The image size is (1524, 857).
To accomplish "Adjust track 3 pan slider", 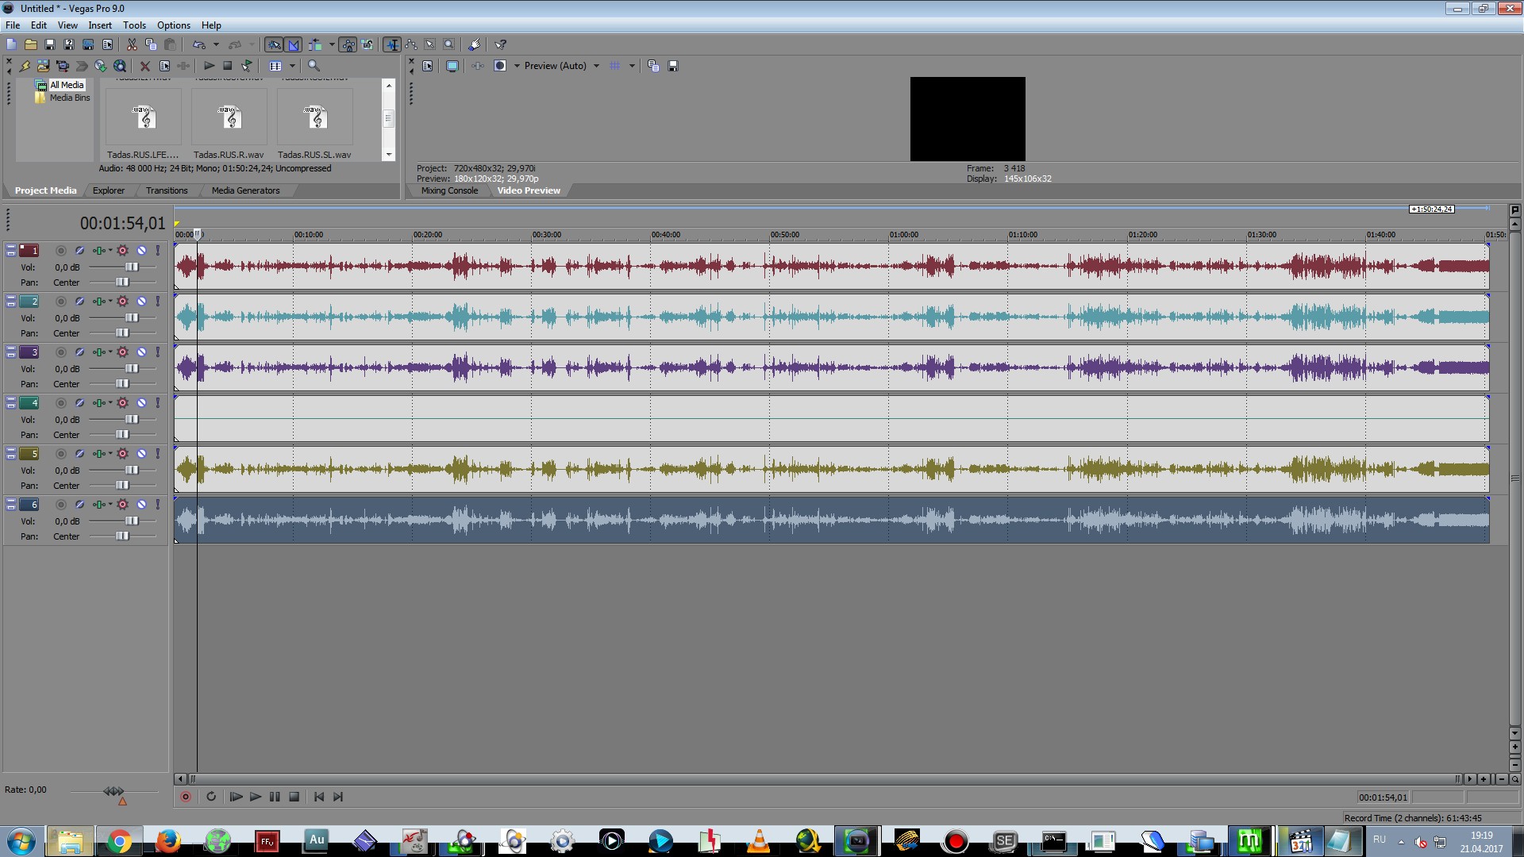I will click(123, 384).
